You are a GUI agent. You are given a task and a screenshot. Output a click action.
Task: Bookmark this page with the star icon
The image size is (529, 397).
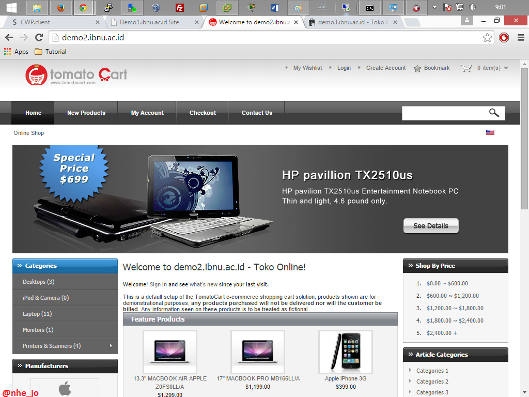coord(487,37)
